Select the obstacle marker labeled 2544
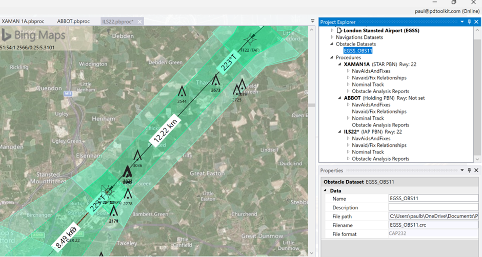The height and width of the screenshot is (257, 482). point(182,92)
